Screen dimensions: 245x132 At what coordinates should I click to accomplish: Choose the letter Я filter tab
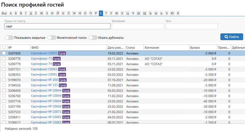178,13
